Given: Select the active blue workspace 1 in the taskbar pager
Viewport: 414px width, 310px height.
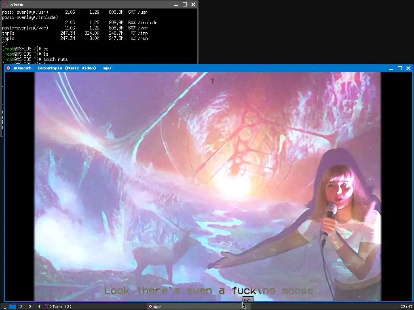Looking at the screenshot, I should point(13,306).
